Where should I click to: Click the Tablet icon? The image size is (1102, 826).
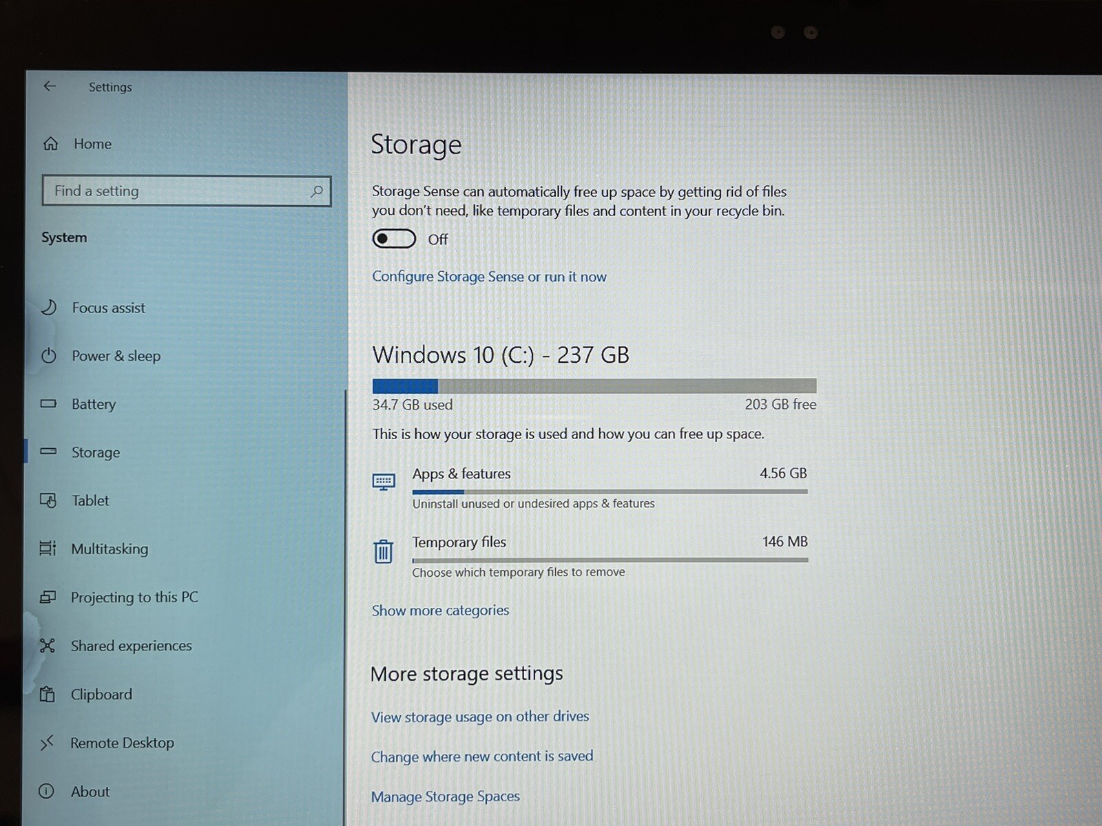(48, 500)
